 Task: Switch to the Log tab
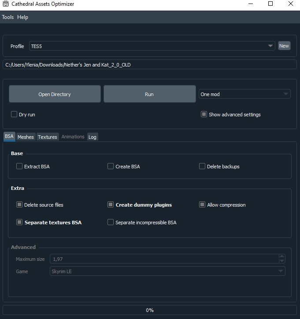[x=93, y=137]
